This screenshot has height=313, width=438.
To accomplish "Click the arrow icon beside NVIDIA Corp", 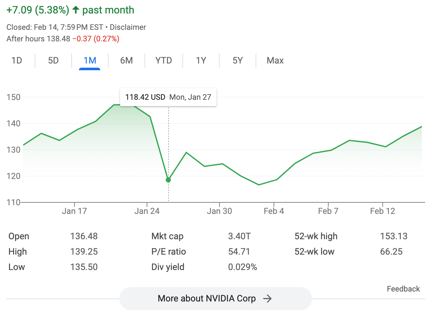I will tap(267, 299).
